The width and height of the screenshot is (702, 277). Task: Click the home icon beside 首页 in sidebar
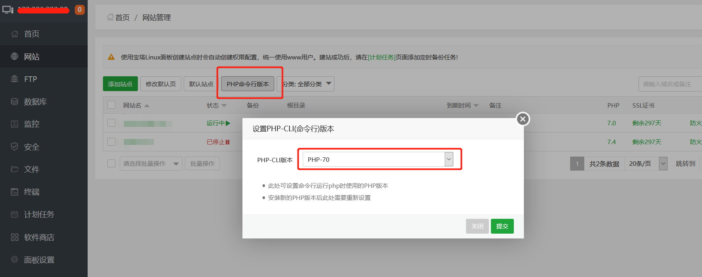[x=14, y=34]
